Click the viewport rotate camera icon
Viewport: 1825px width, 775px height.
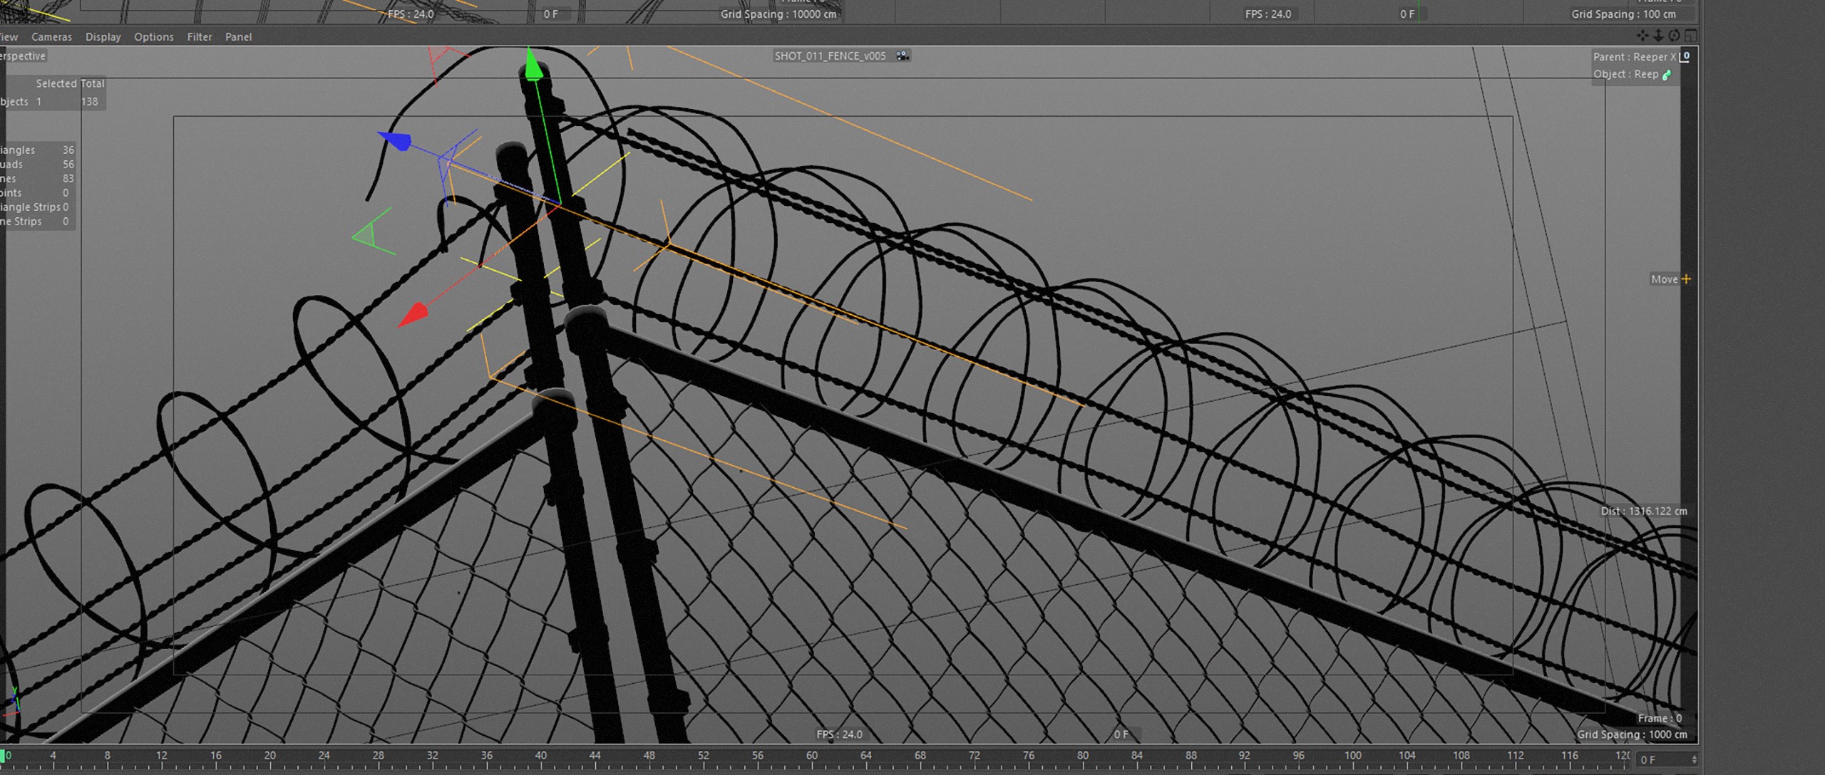1674,36
